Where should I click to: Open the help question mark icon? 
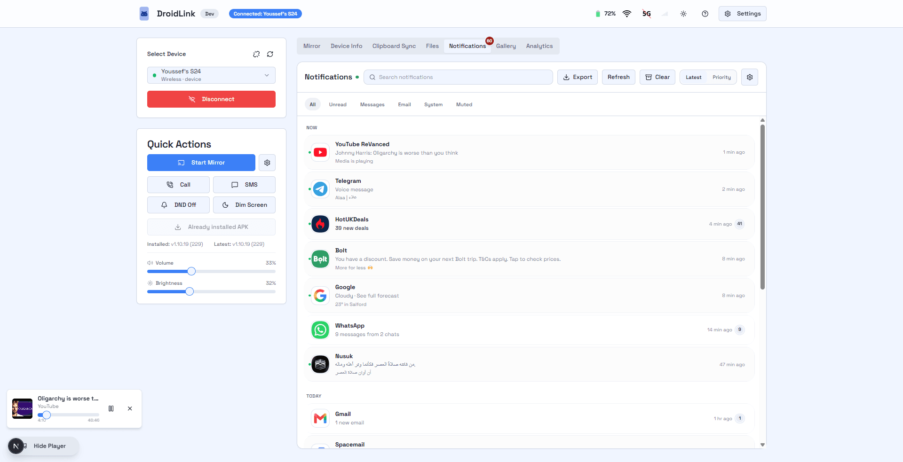(705, 14)
